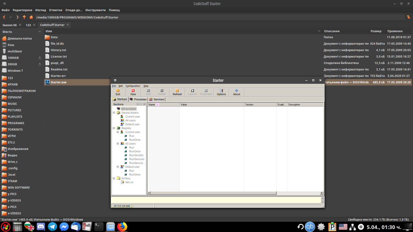Eject the 390GB drive
The image size is (413, 232).
click(x=40, y=64)
